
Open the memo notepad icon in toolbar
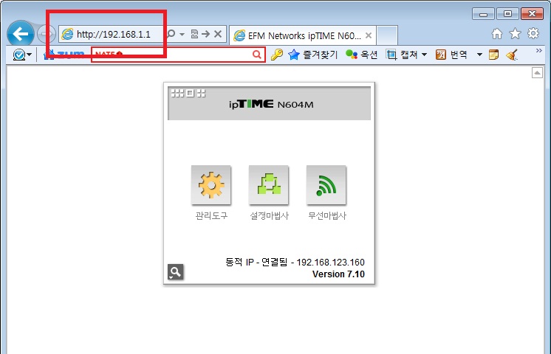pos(493,55)
